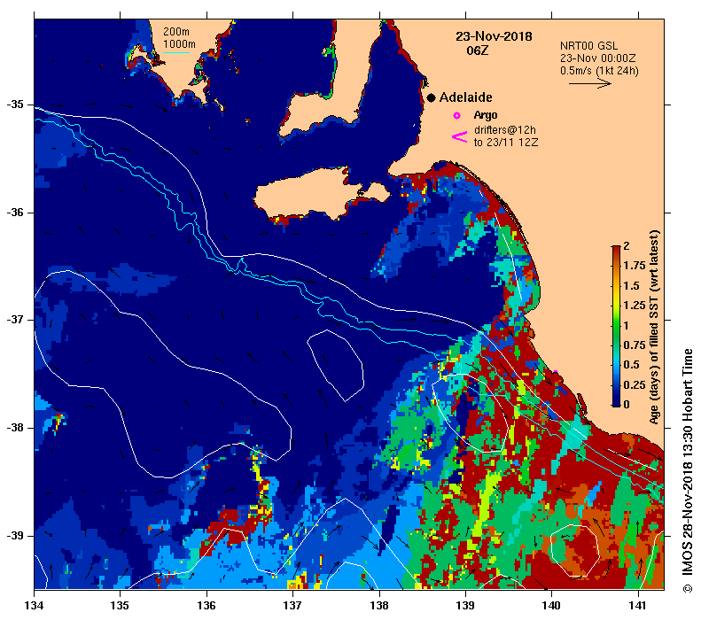Screen dimensions: 701x620
Task: Click dark red top of SST age colorbar
Action: pyautogui.click(x=616, y=250)
